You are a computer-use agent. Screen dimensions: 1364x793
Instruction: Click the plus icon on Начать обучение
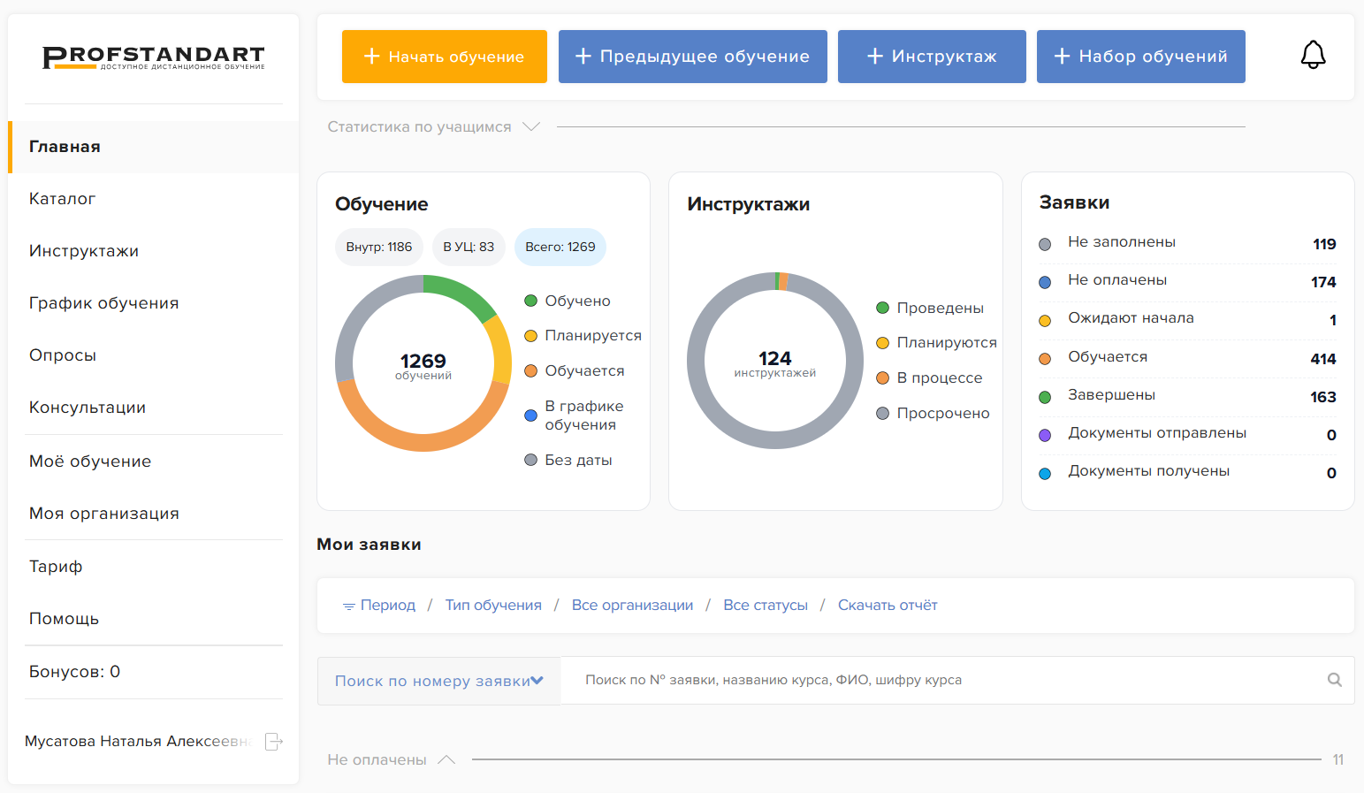[x=372, y=57]
